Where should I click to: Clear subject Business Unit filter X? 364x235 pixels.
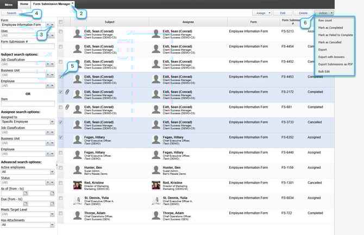[x=48, y=75]
